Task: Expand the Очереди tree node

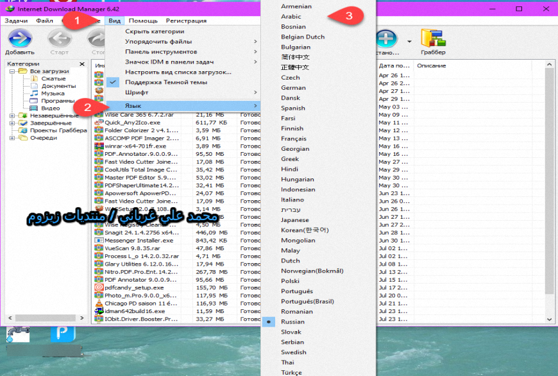Action: click(12, 138)
